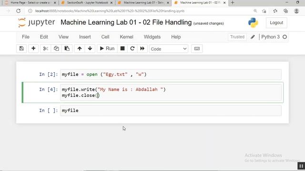305x171 pixels.
Task: Close the Home Page browser tab
Action: click(x=55, y=3)
